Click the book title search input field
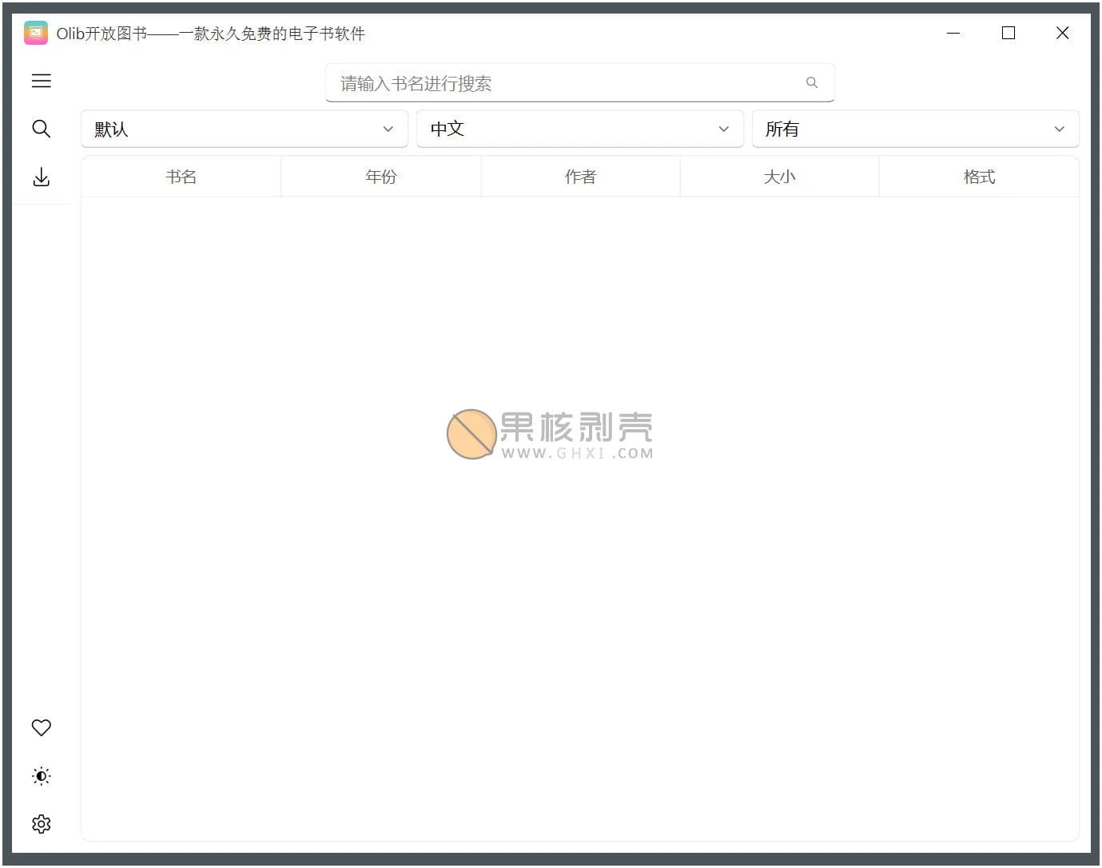This screenshot has width=1102, height=868. pos(559,82)
